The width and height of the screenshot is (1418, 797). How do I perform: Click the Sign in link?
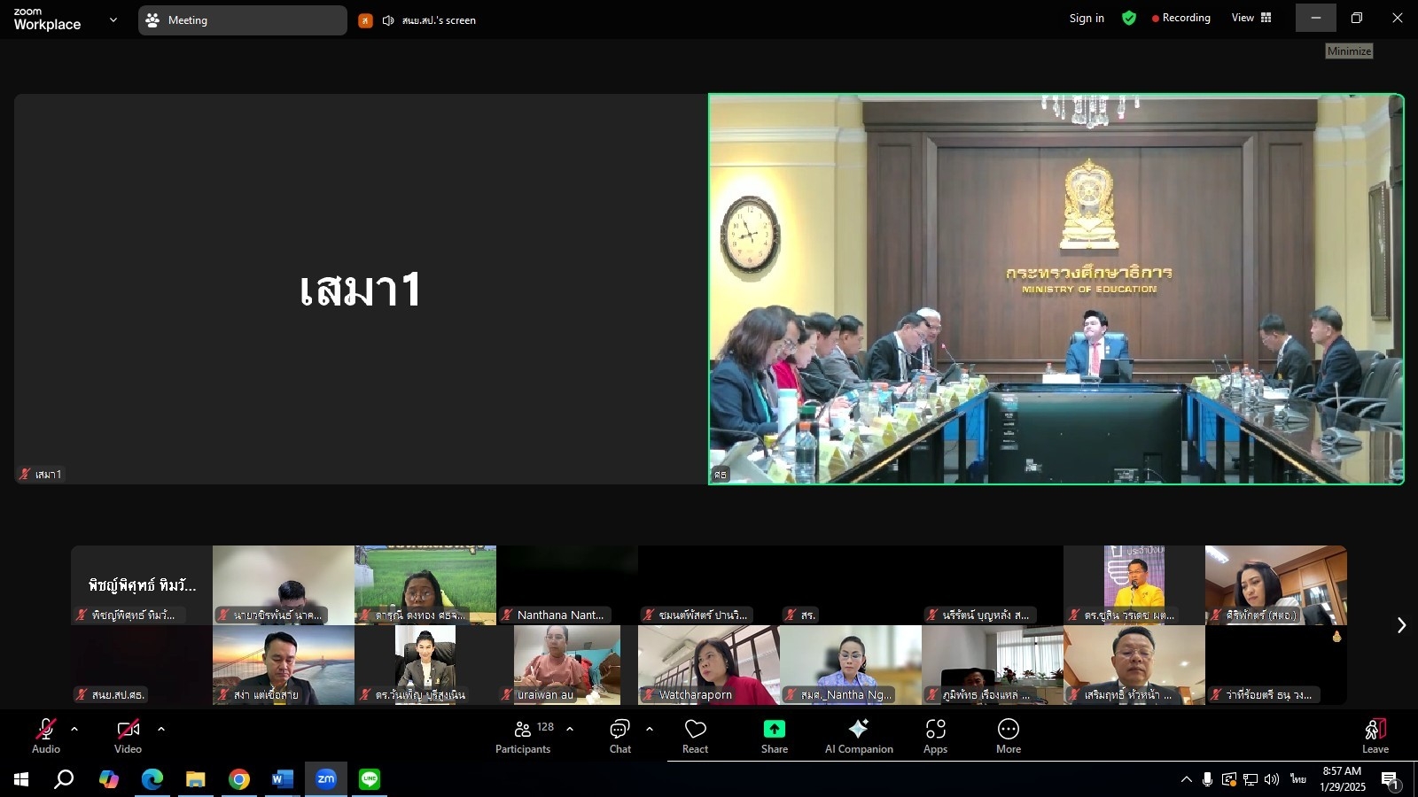pyautogui.click(x=1087, y=18)
